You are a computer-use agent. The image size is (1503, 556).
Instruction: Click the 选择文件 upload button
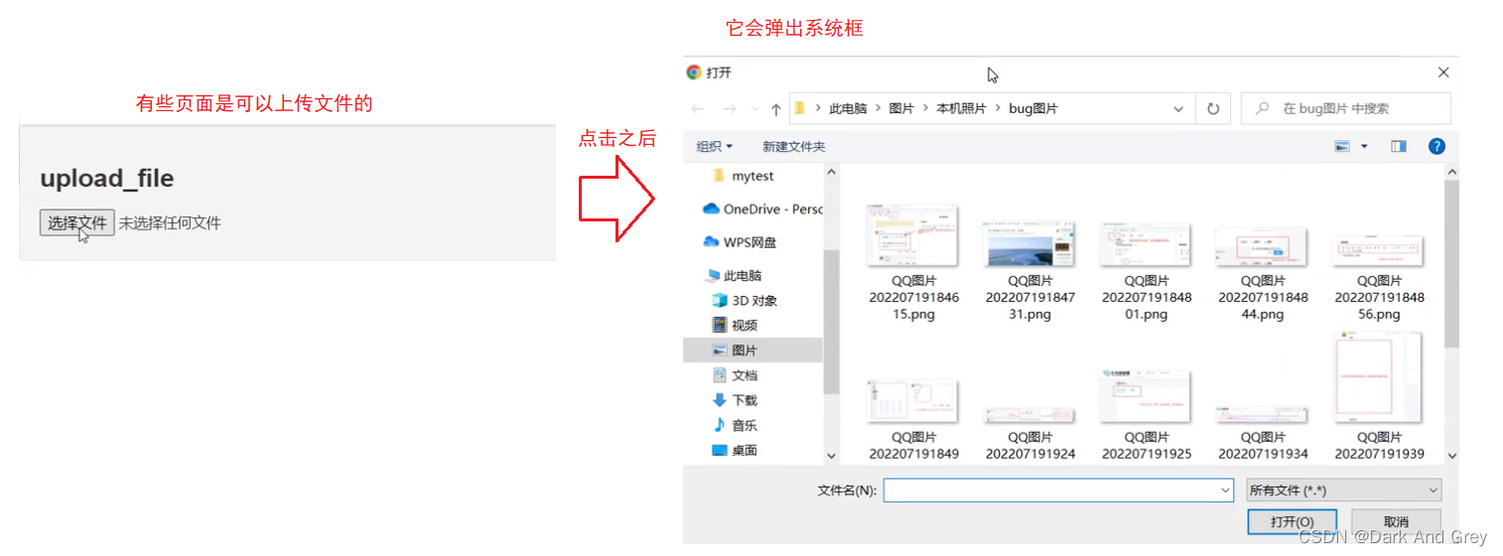[76, 222]
